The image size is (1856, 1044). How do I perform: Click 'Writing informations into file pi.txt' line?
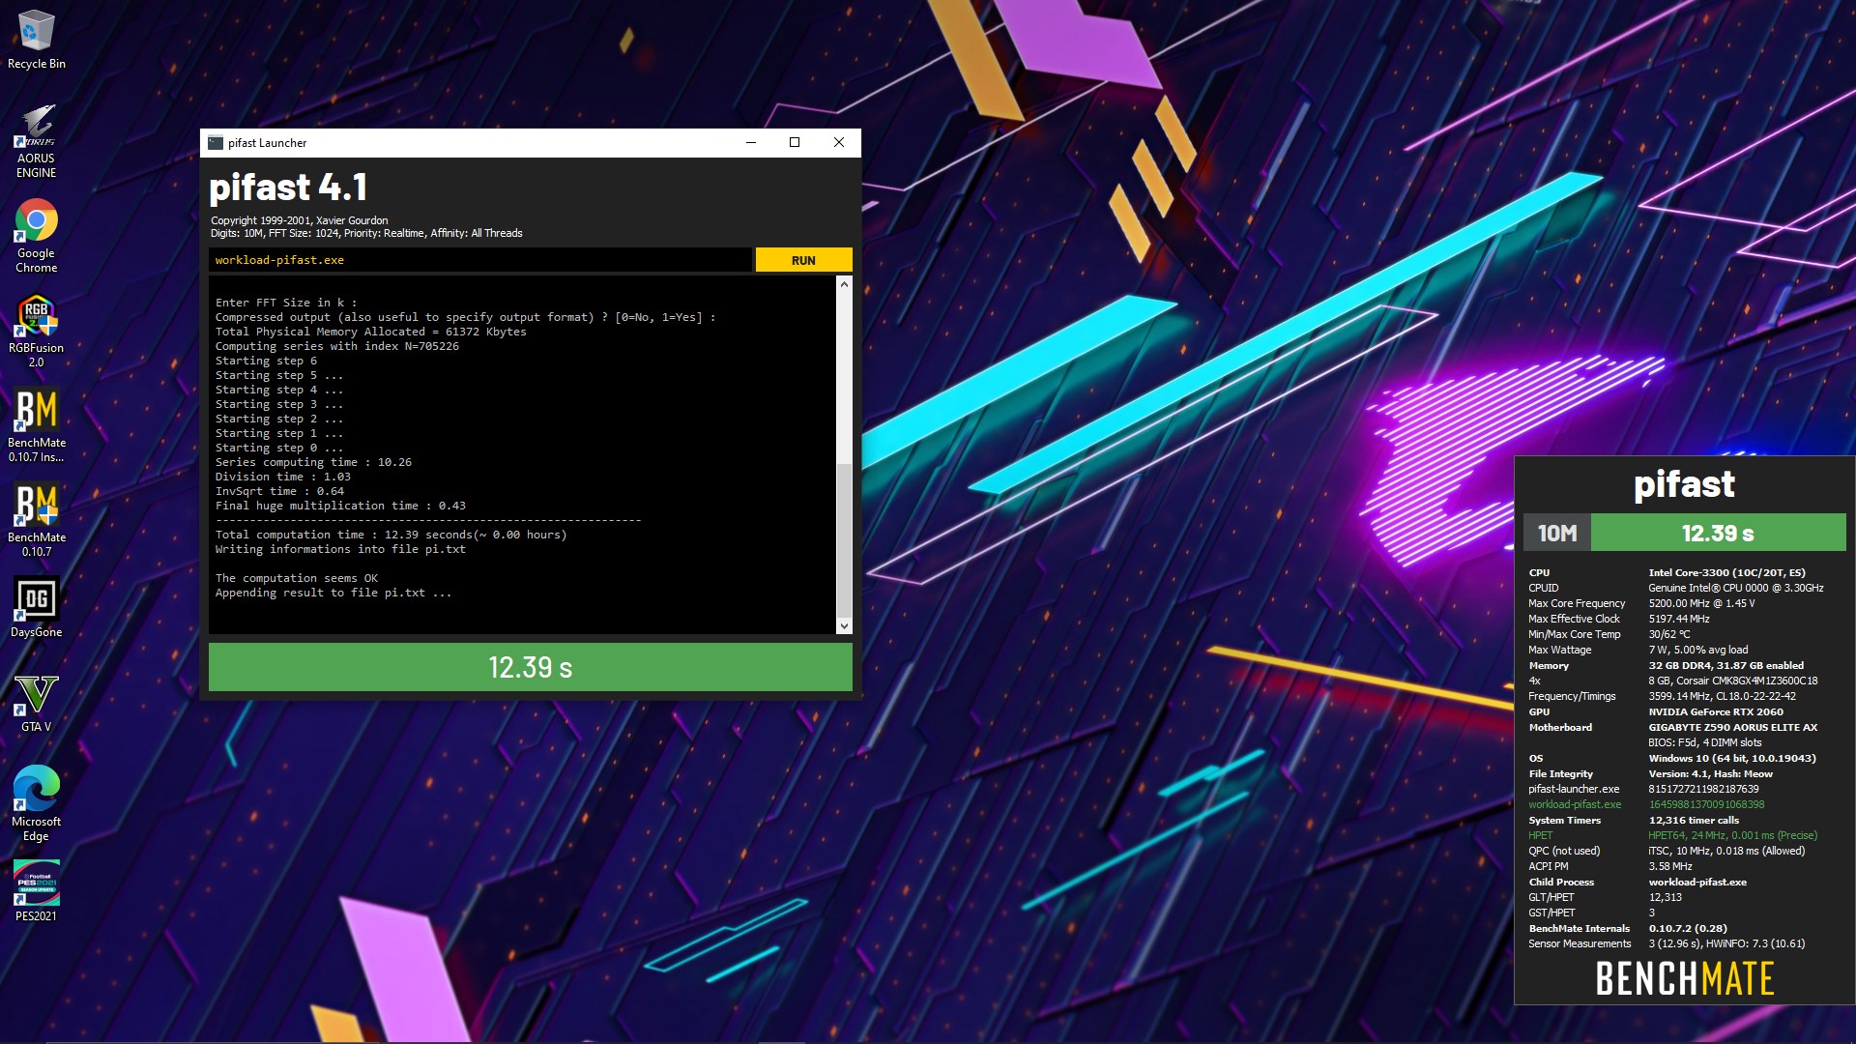pos(340,549)
